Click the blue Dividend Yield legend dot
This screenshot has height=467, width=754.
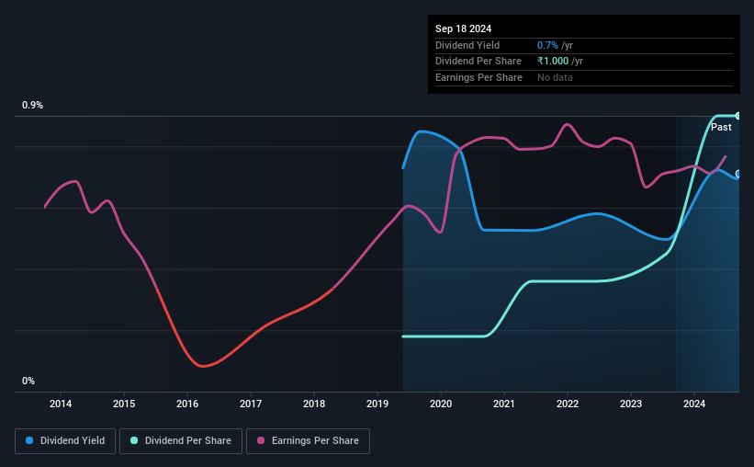tap(29, 440)
